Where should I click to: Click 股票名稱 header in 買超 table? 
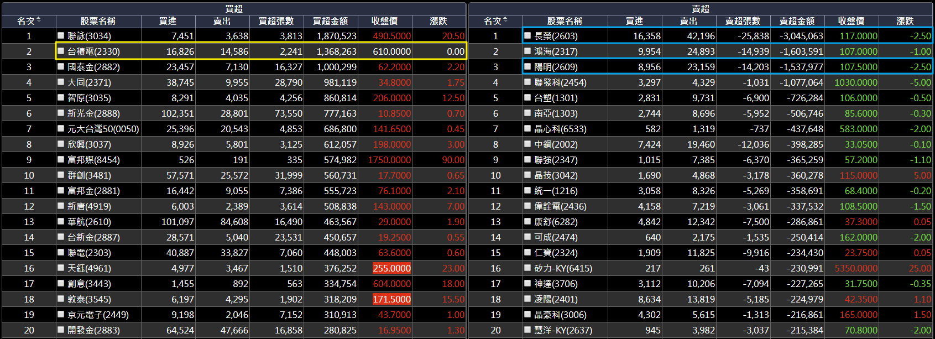[98, 21]
